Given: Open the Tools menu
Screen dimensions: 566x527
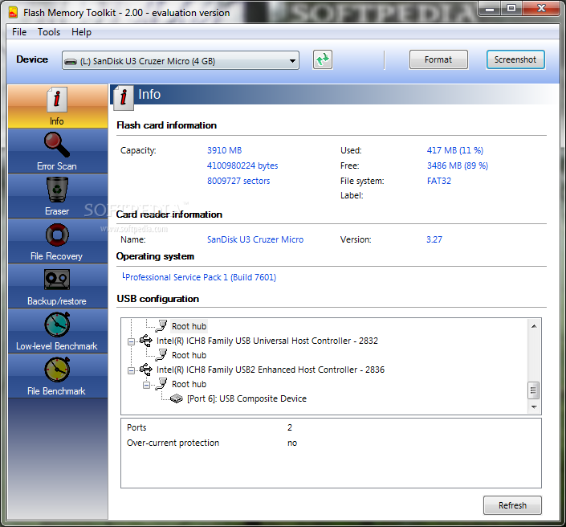Looking at the screenshot, I should point(49,32).
